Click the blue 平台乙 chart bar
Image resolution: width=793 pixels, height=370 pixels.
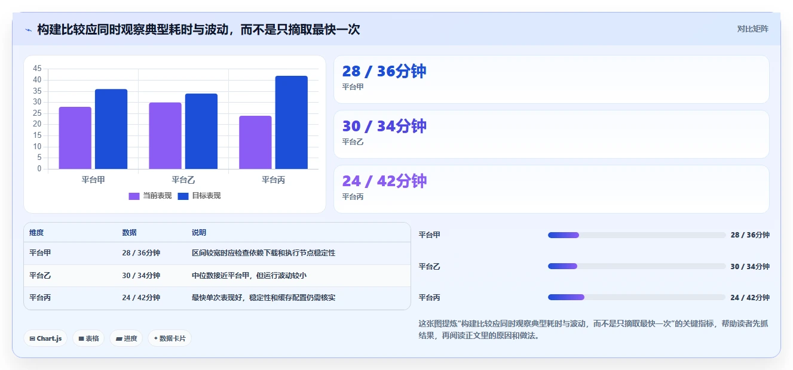pos(201,131)
